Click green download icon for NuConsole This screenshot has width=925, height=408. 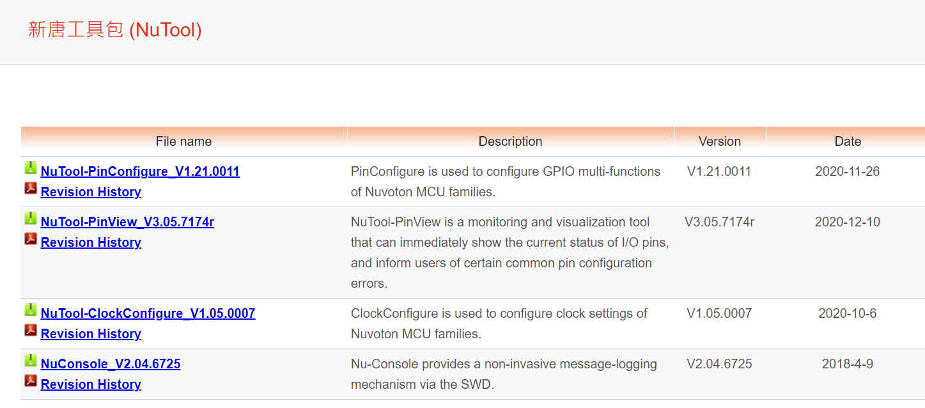pos(30,361)
